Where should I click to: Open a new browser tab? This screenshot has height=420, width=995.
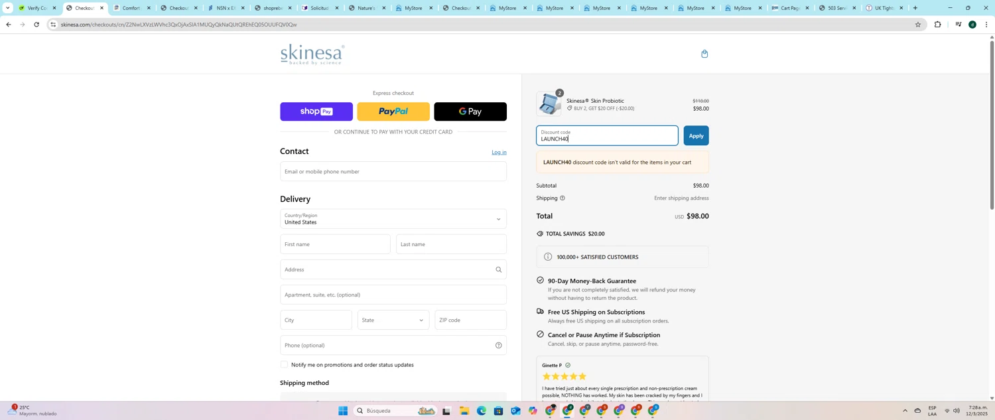point(915,8)
